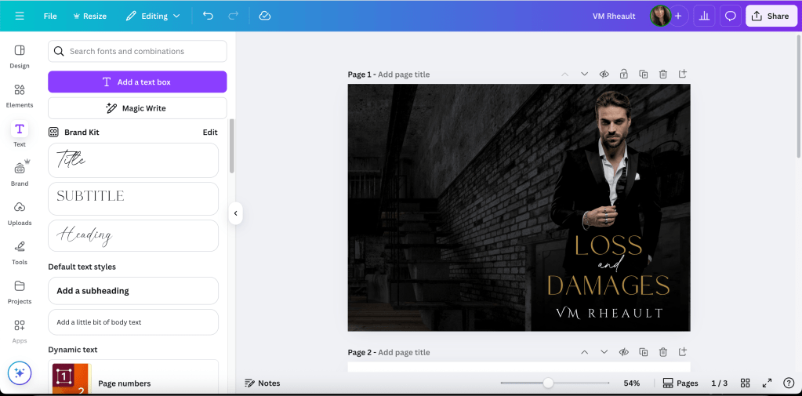Click the cloud save status icon
The width and height of the screenshot is (802, 396).
(x=265, y=16)
